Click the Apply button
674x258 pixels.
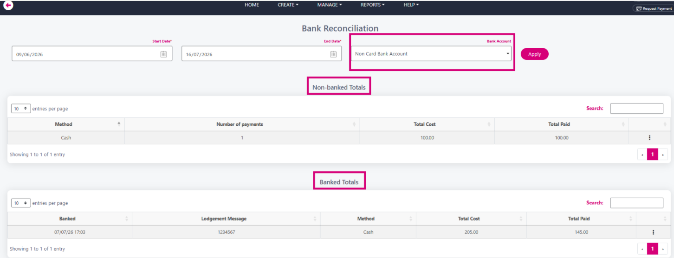tap(534, 54)
